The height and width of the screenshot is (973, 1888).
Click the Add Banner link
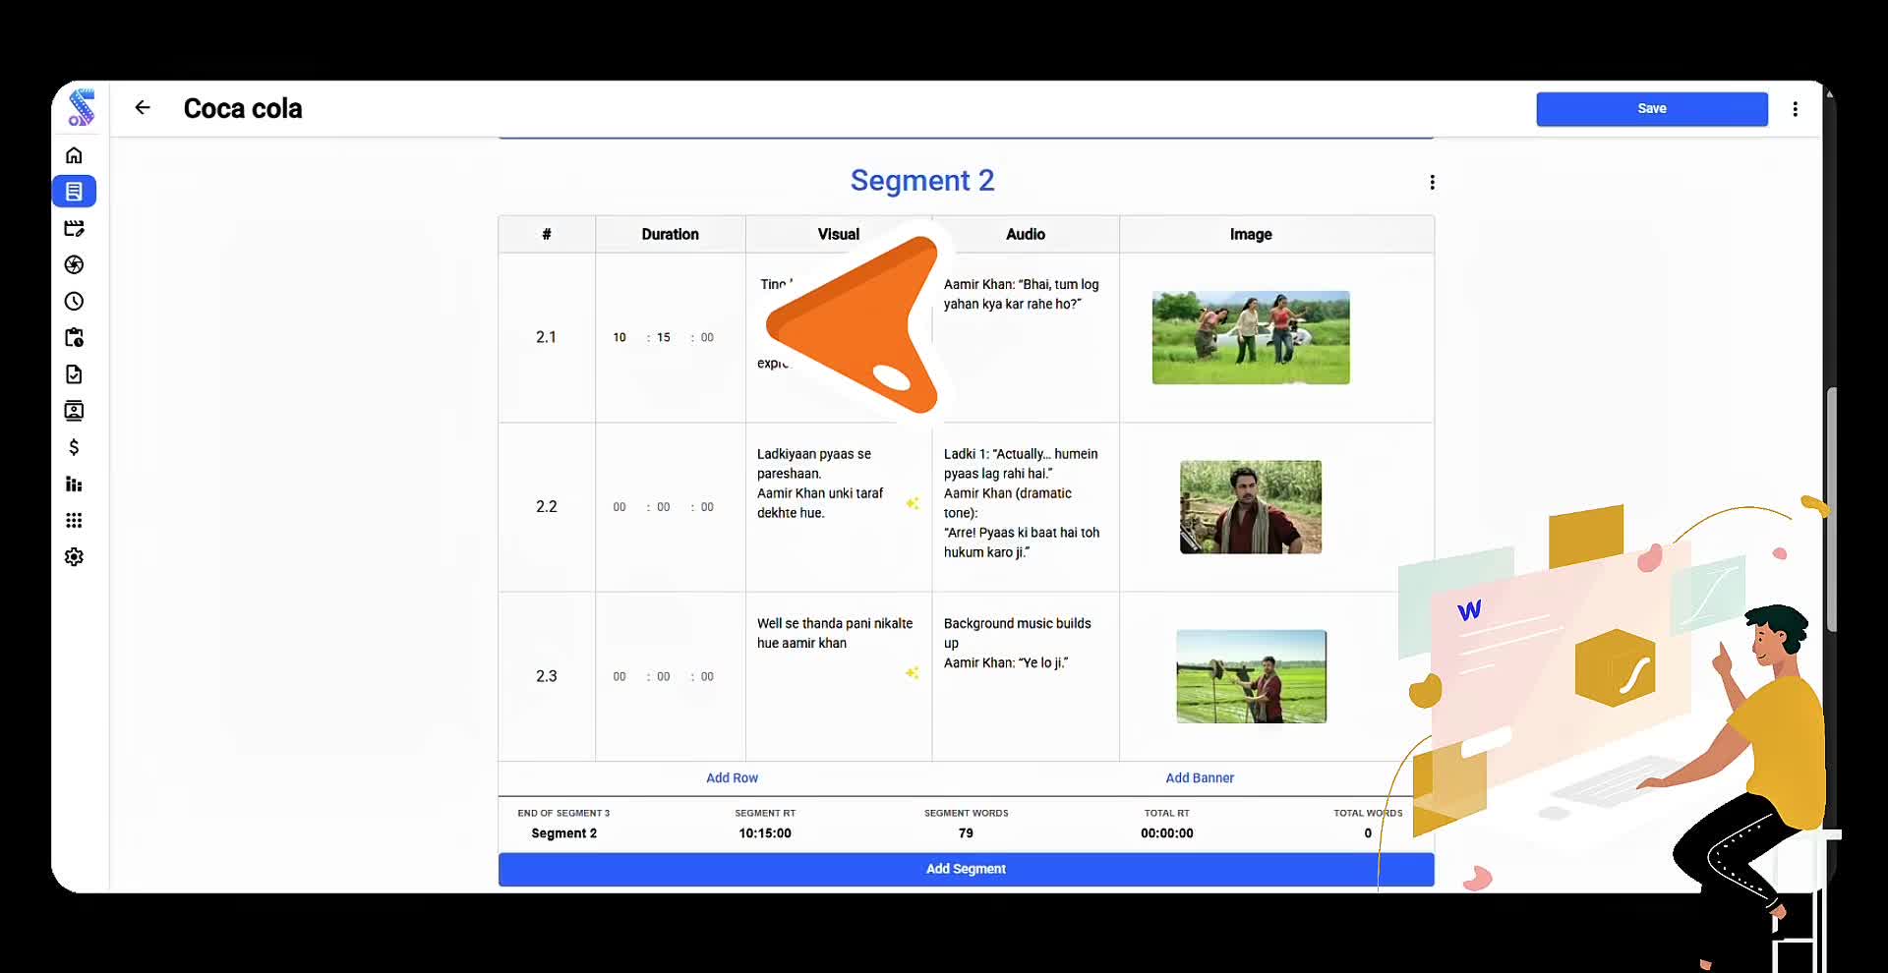click(x=1200, y=777)
